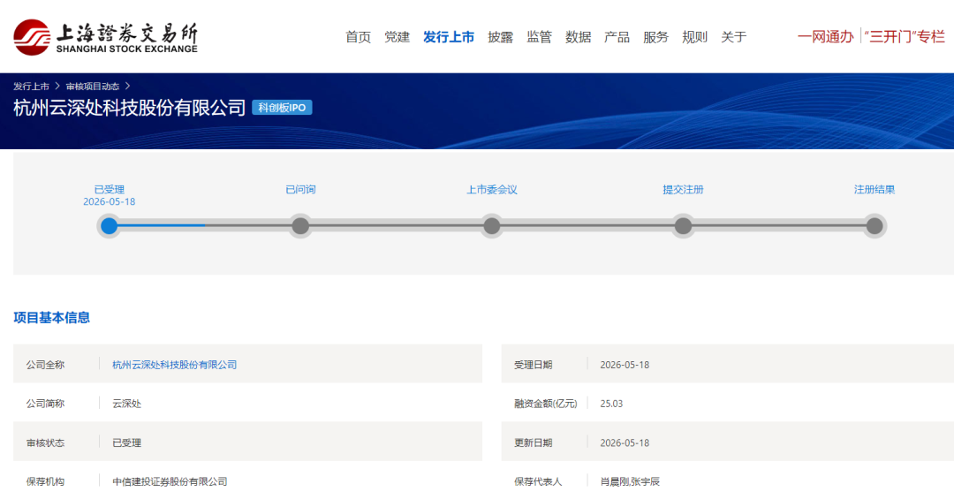This screenshot has width=954, height=499.
Task: Click the sponsor representatives 肖晨刚,张宇辰
Action: [630, 481]
